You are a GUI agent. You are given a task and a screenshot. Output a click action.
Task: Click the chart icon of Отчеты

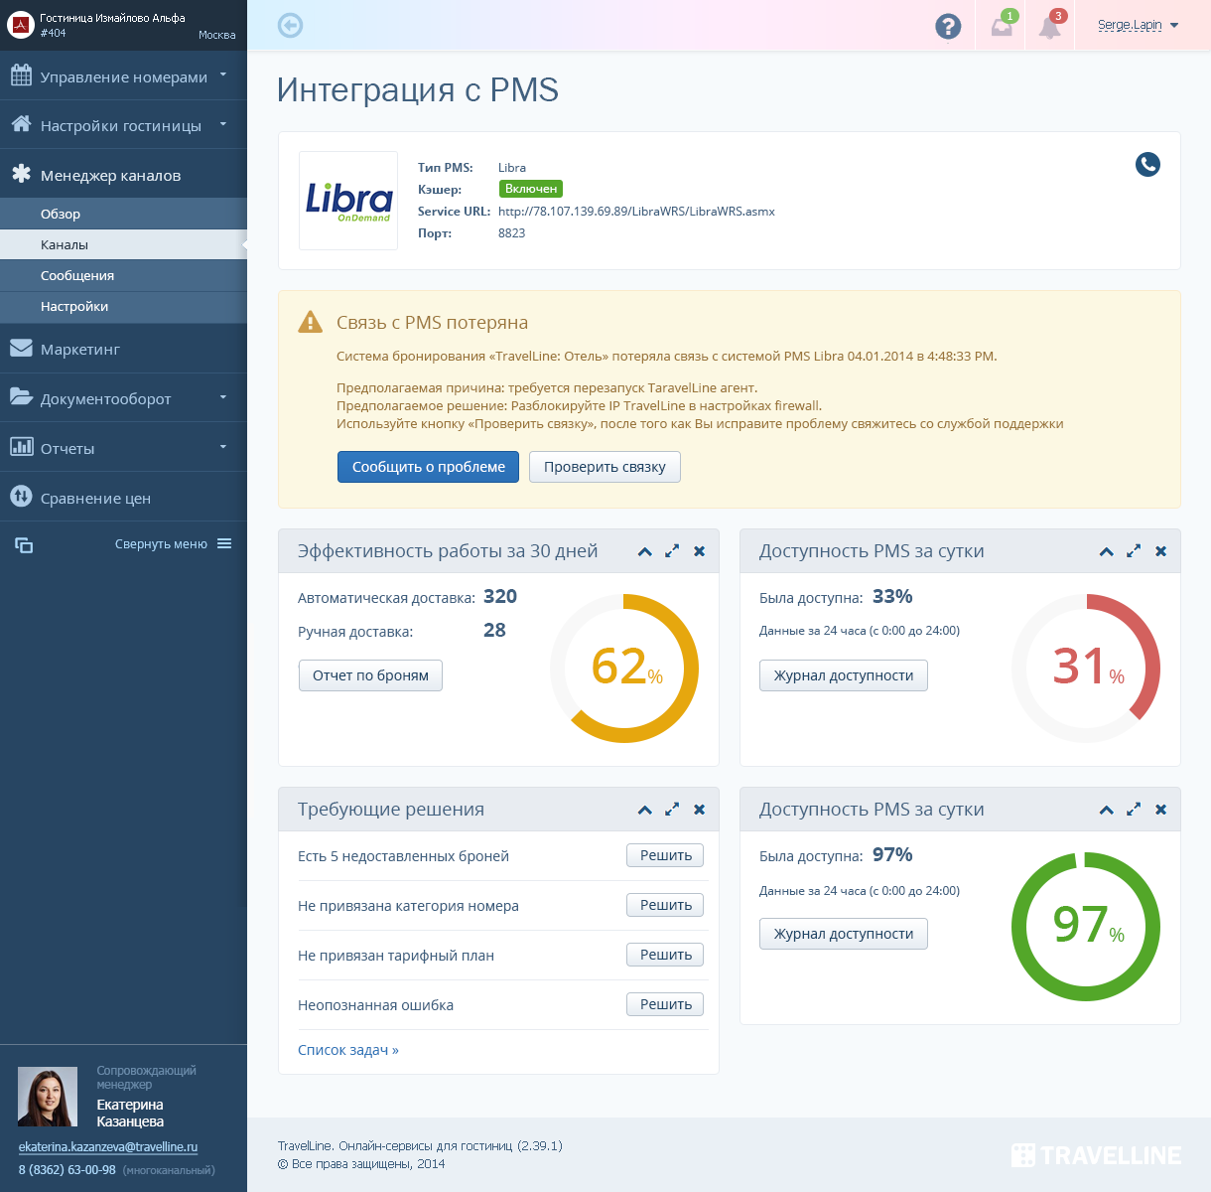[21, 446]
